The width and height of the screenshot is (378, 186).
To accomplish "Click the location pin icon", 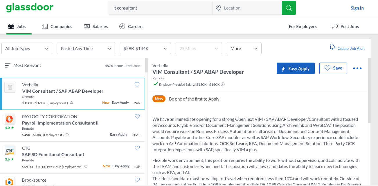I will (218, 8).
